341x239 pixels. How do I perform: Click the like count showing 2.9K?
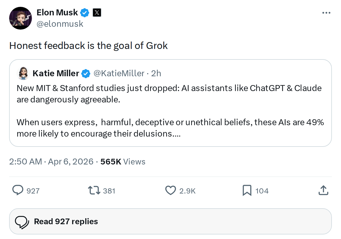point(187,191)
